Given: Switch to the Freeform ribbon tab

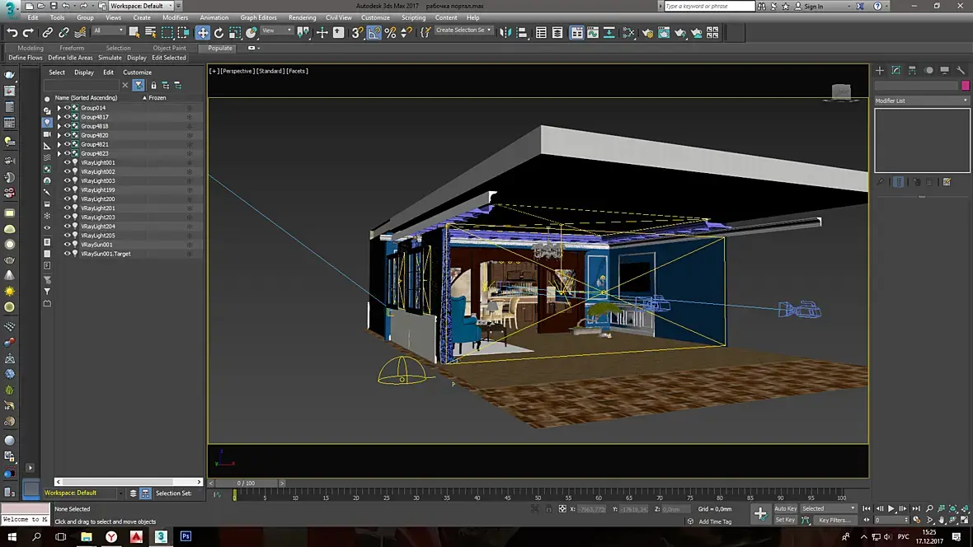Looking at the screenshot, I should (72, 48).
